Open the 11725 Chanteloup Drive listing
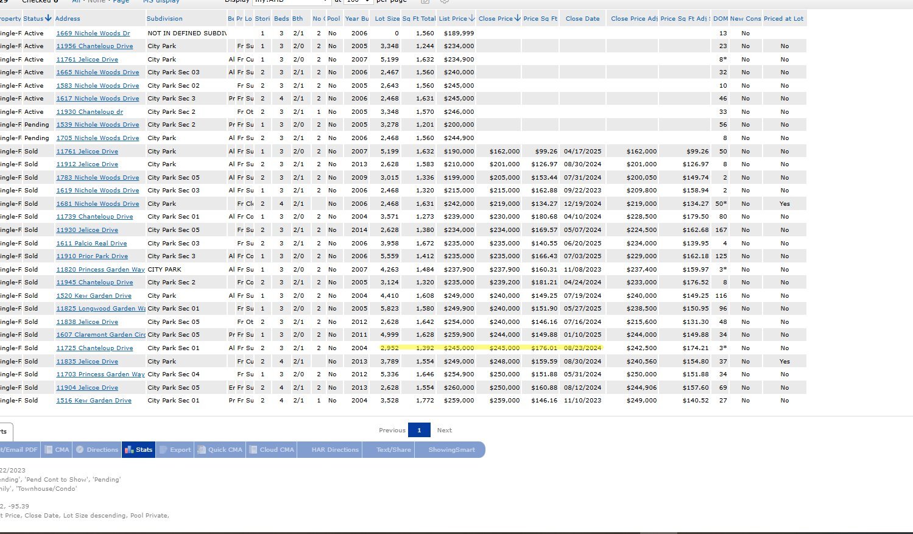 click(94, 348)
